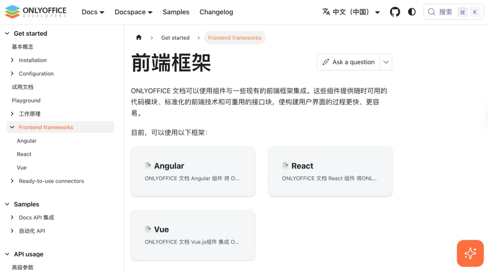Open the Vue card title
Viewport: 488px width, 272px height.
pyautogui.click(x=161, y=229)
